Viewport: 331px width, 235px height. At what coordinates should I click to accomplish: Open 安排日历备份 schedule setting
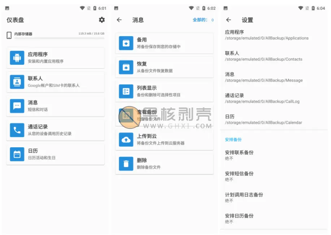coord(274,218)
